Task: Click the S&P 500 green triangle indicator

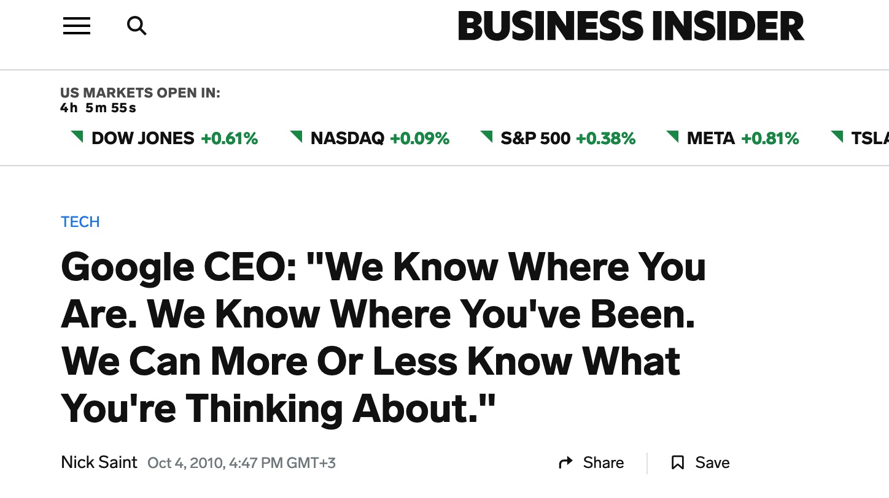Action: coord(487,136)
